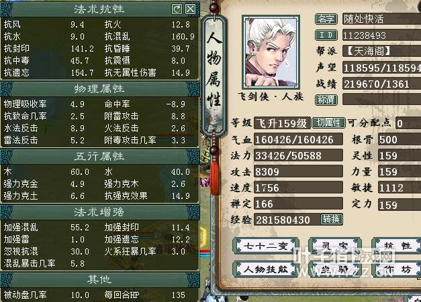Click the 人物属性 vertical scroll banner

[x=214, y=75]
